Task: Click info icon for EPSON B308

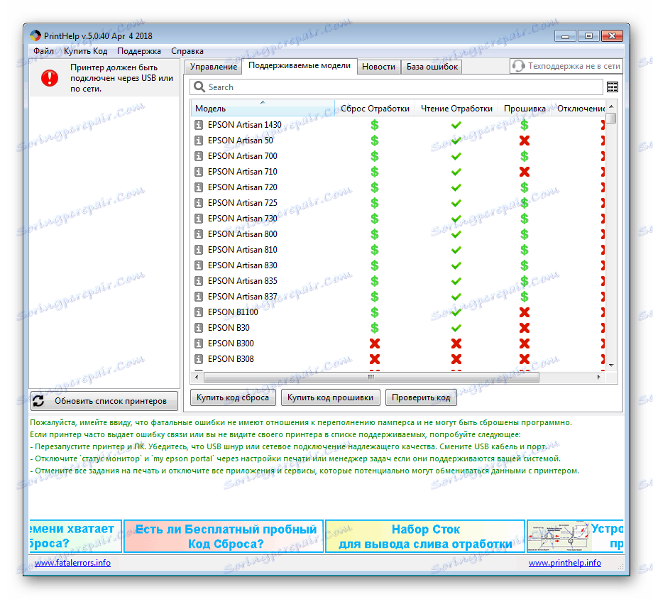Action: click(199, 359)
